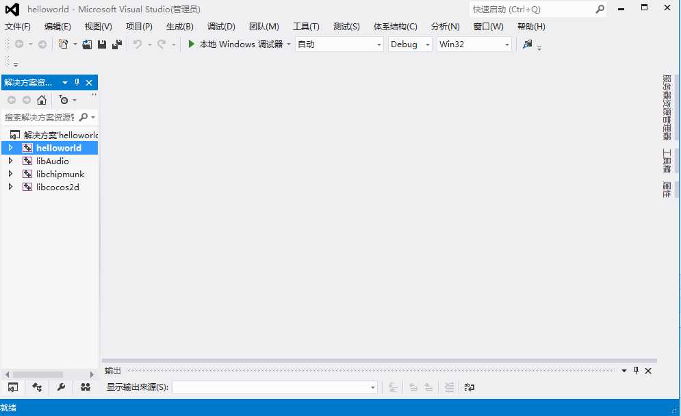Click the open file toolbar icon
Viewport: 681px width, 416px height.
click(87, 44)
